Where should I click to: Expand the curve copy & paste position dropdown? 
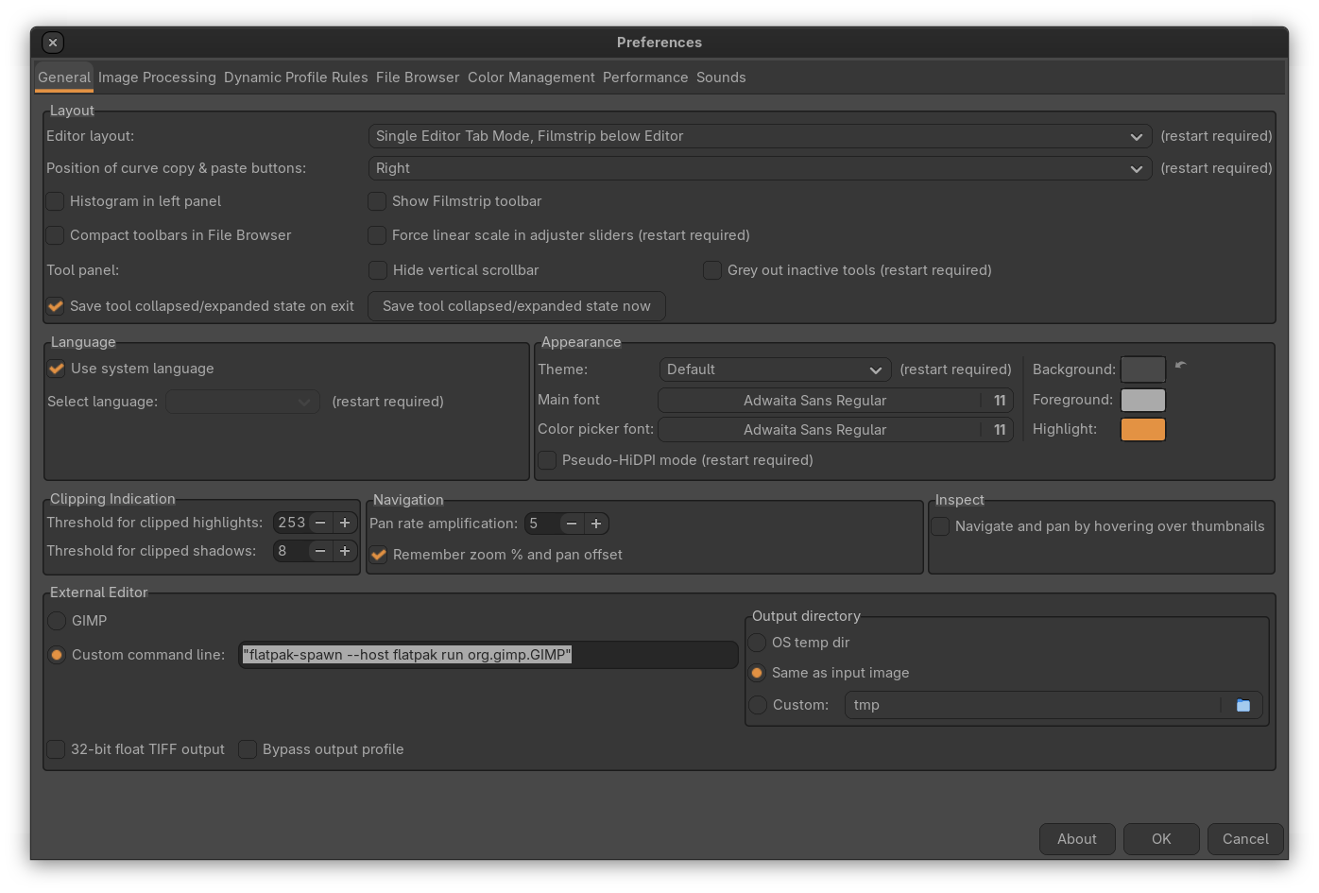759,168
